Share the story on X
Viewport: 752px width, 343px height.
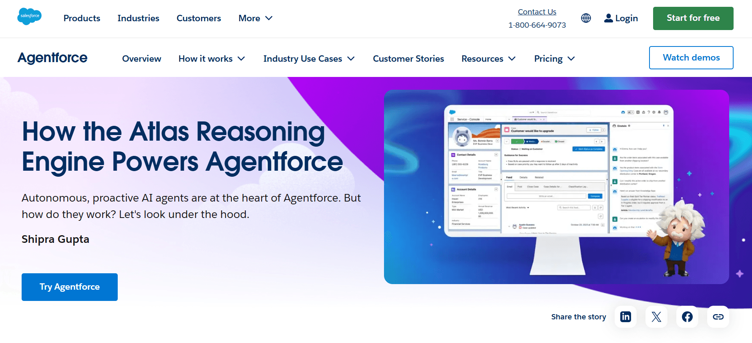coord(656,317)
